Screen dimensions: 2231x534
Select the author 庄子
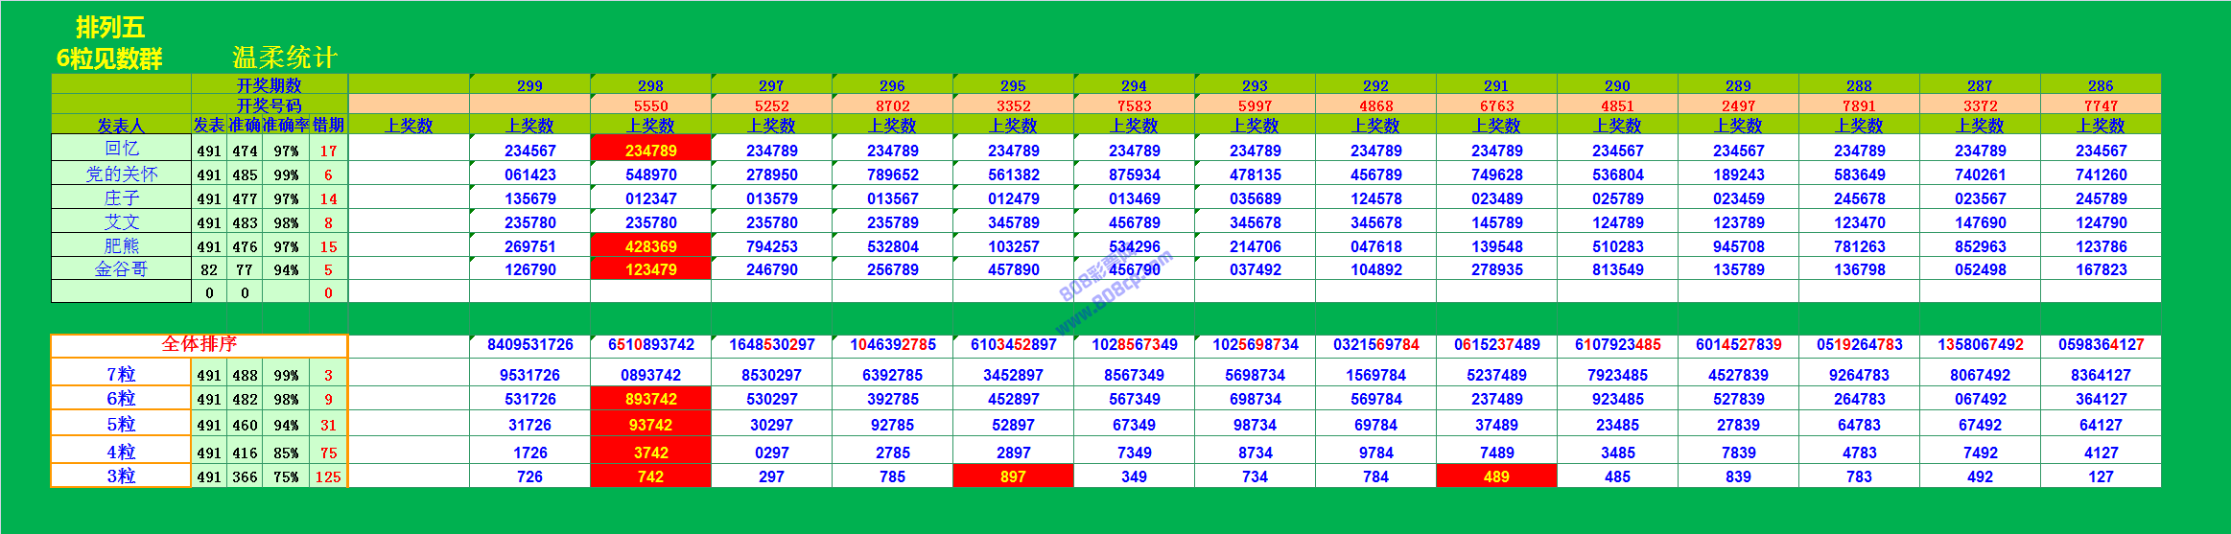pyautogui.click(x=121, y=197)
